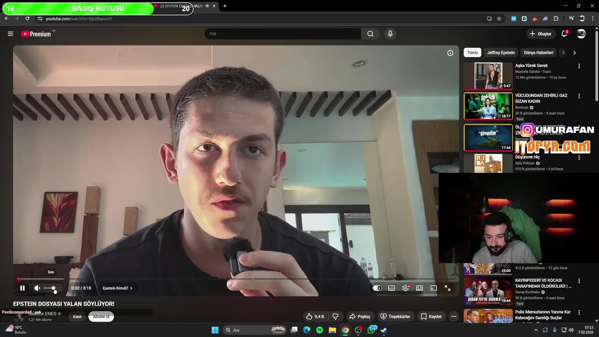The image size is (599, 337).
Task: Select the Jeffrey Epstein filter chip
Action: click(x=501, y=52)
